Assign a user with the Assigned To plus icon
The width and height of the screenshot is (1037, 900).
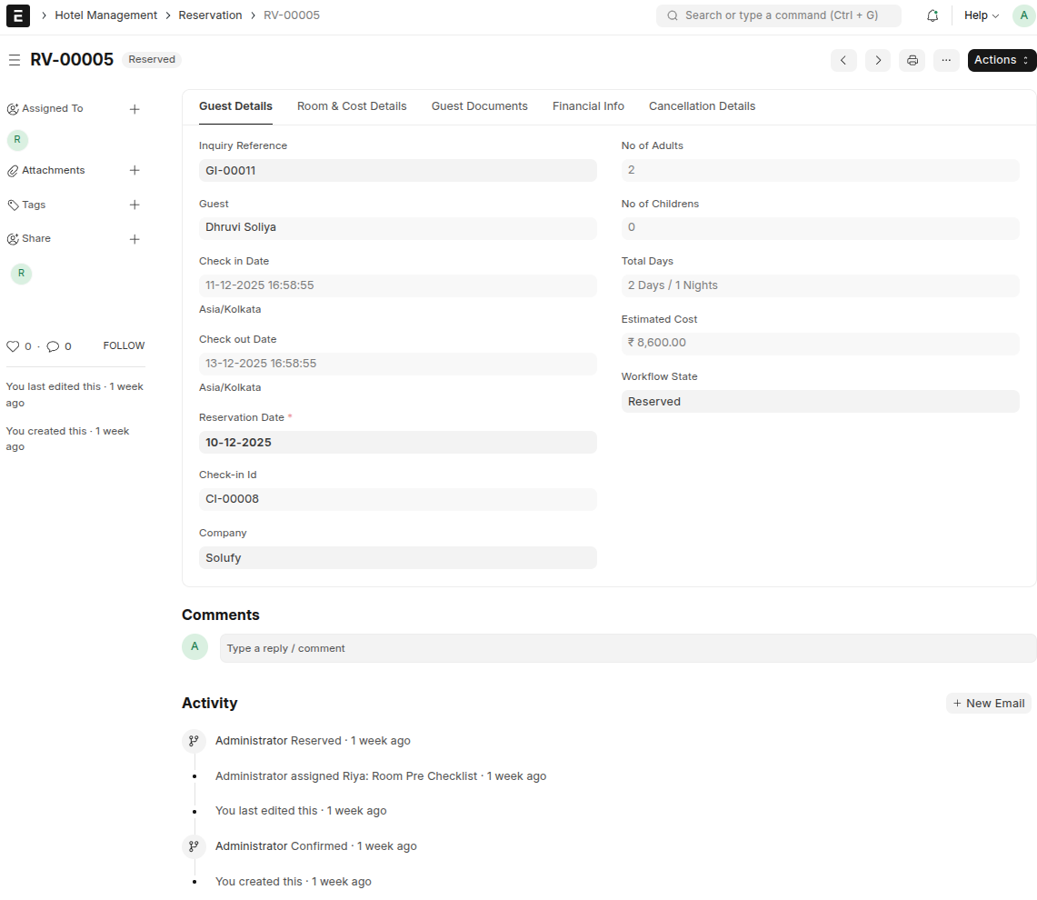(135, 108)
